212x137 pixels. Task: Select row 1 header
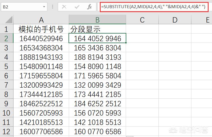(6, 29)
